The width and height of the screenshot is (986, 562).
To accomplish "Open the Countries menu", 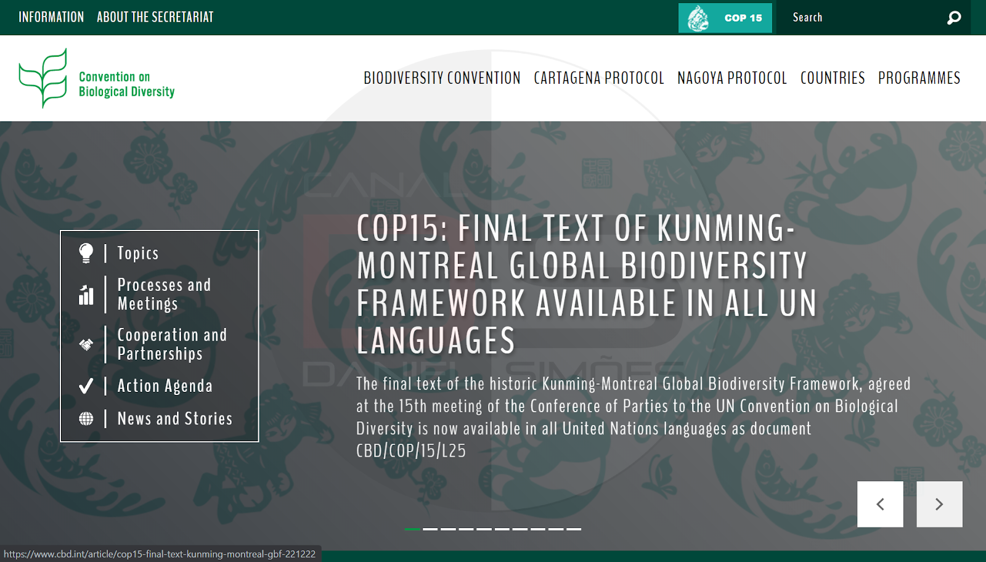I will (x=833, y=78).
